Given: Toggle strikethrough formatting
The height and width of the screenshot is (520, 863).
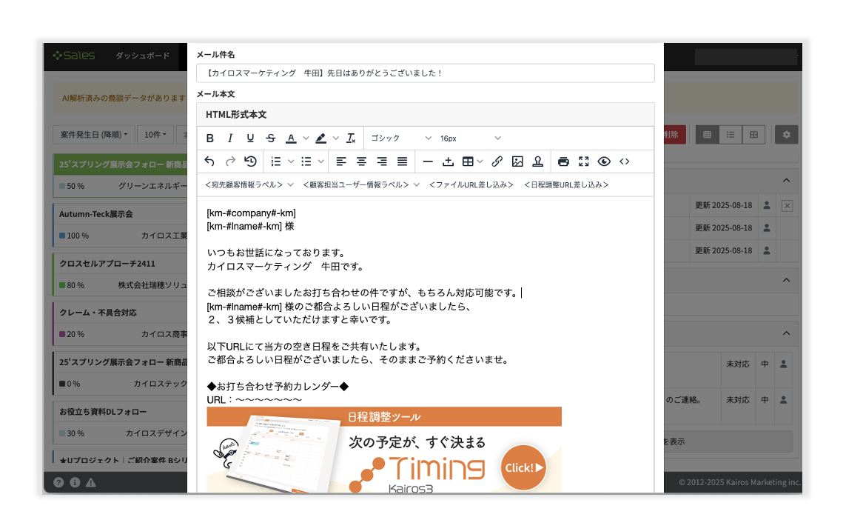Looking at the screenshot, I should click(270, 139).
